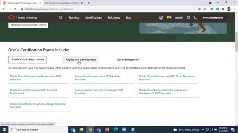Image resolution: width=238 pixels, height=133 pixels.
Task: Open the user account profile icon
Action: click(x=161, y=18)
